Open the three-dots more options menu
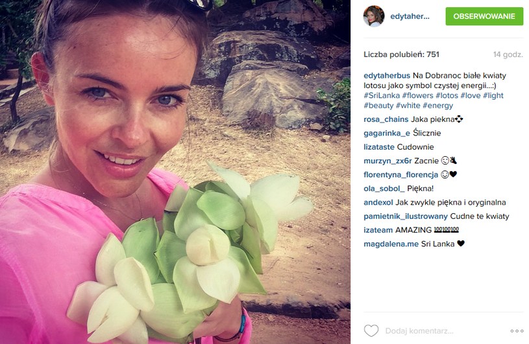529x344 pixels. click(517, 331)
